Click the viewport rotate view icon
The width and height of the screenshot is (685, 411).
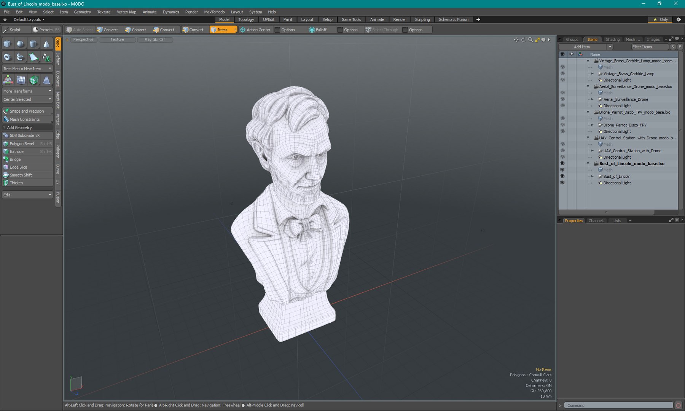coord(523,40)
